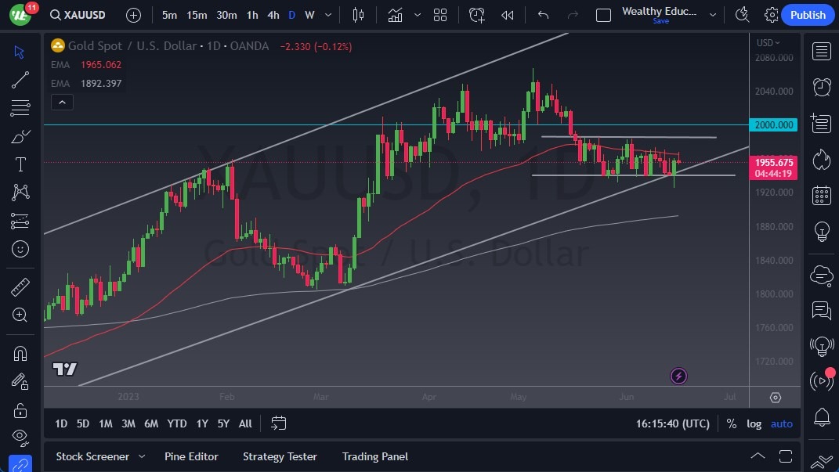Screen dimensions: 839x472
Task: Open the Strategy Tester tab
Action: (280, 456)
